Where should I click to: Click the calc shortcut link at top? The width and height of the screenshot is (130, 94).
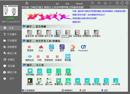pyautogui.click(x=67, y=3)
